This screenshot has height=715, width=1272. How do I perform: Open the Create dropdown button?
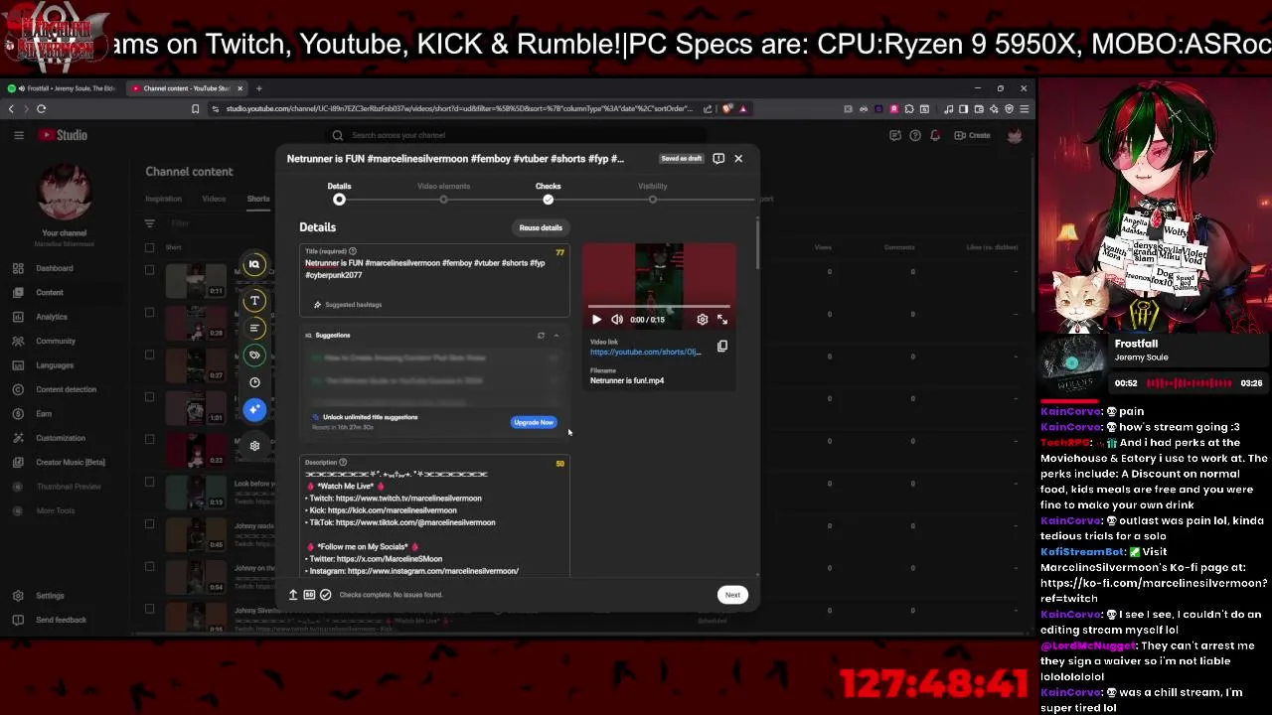[972, 135]
